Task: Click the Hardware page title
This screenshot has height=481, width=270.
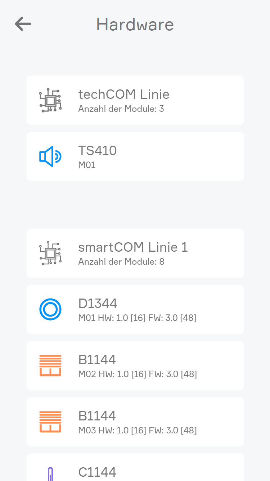Action: (135, 24)
